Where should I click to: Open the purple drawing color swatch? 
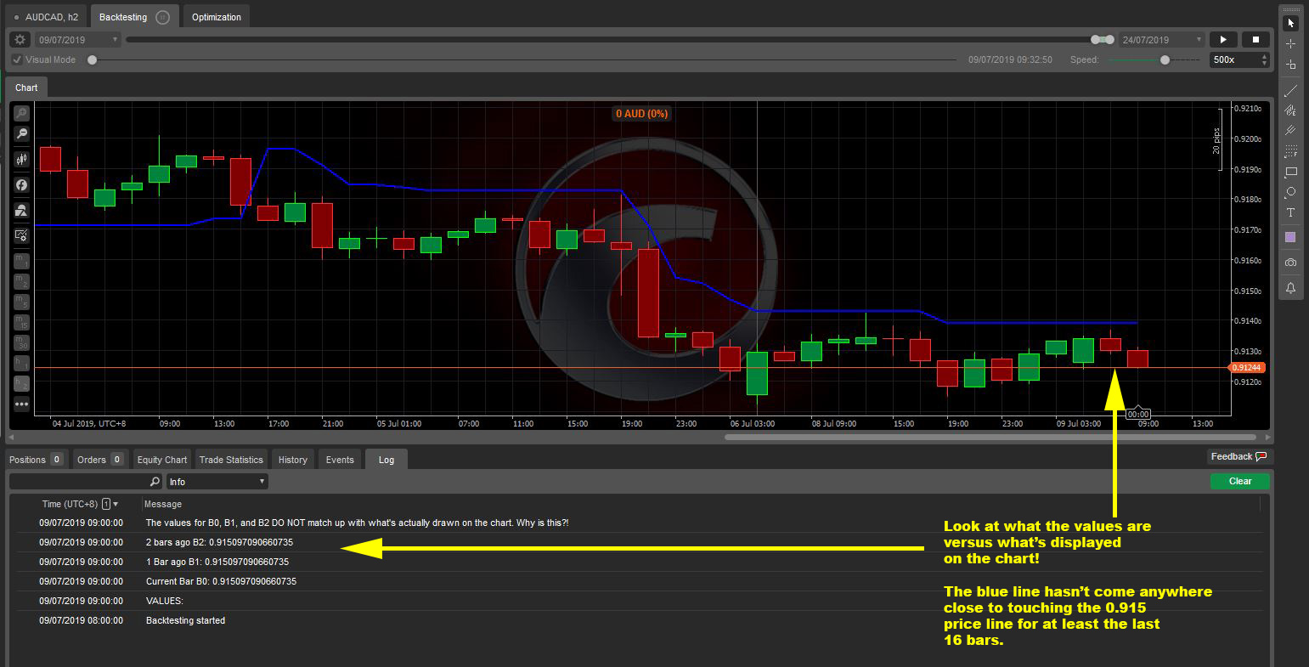pyautogui.click(x=1290, y=237)
